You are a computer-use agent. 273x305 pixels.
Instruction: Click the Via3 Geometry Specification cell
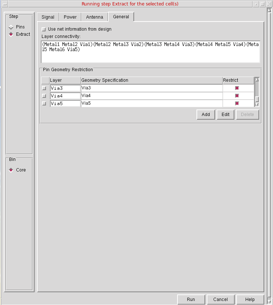tap(152, 88)
